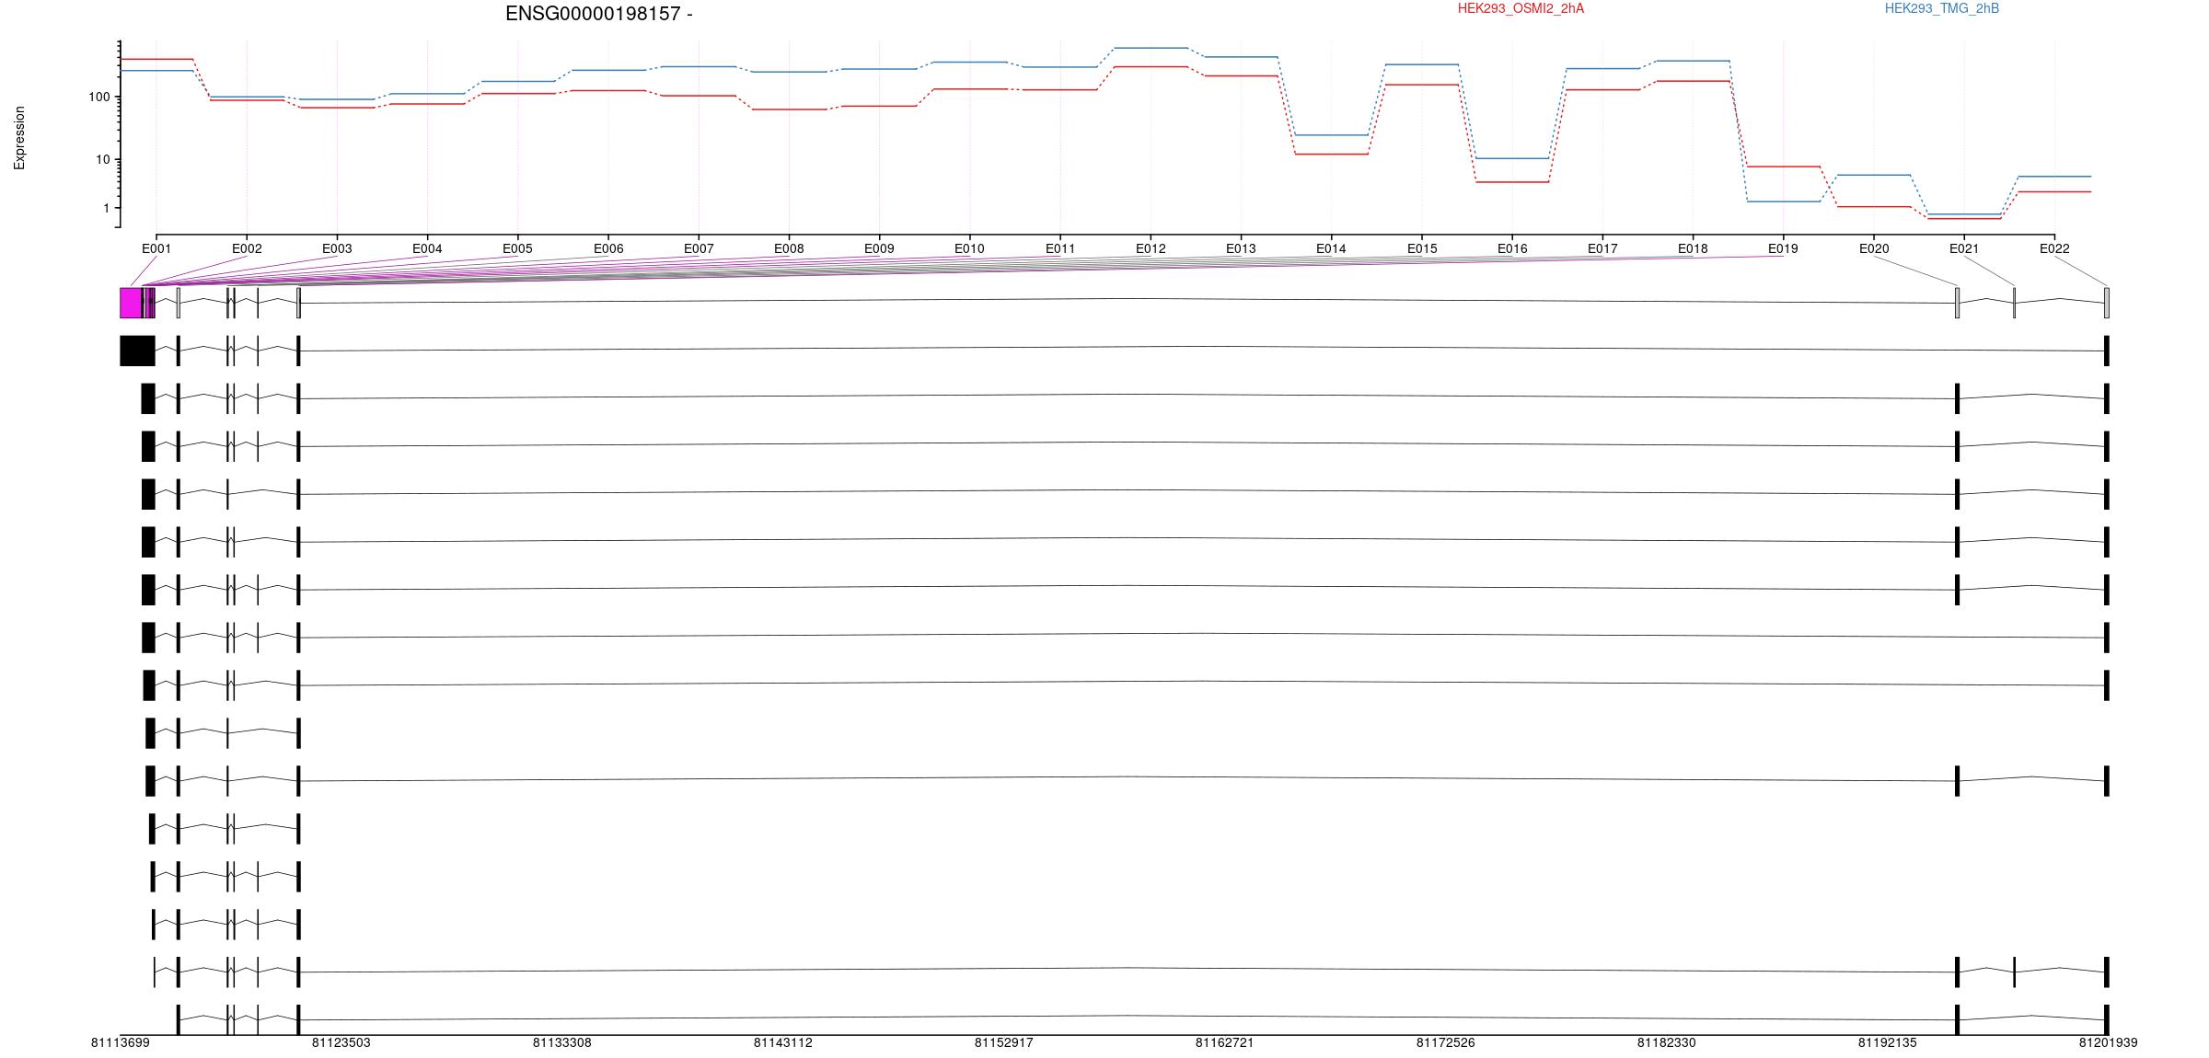The image size is (2209, 1058).
Task: Select exon label E013
Action: click(1241, 248)
